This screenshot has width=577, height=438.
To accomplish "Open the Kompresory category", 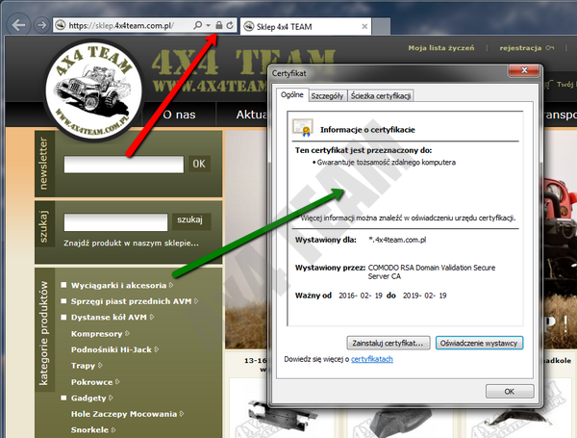I will (96, 334).
